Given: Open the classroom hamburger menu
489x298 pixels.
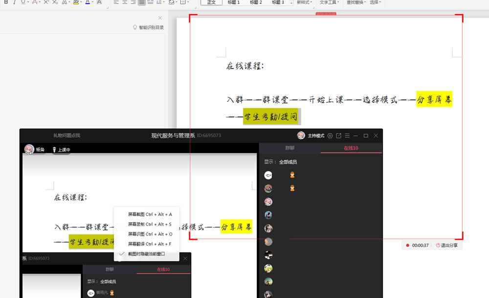Looking at the screenshot, I should coord(347,136).
